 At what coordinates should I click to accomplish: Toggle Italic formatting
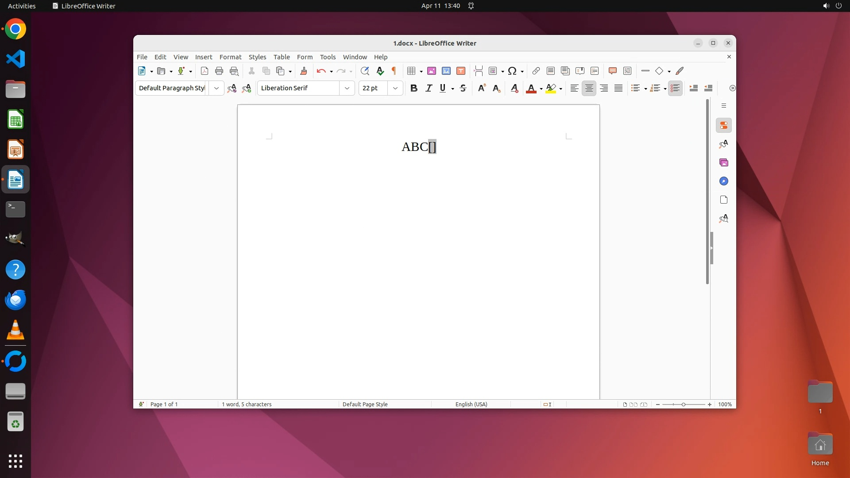coord(429,88)
